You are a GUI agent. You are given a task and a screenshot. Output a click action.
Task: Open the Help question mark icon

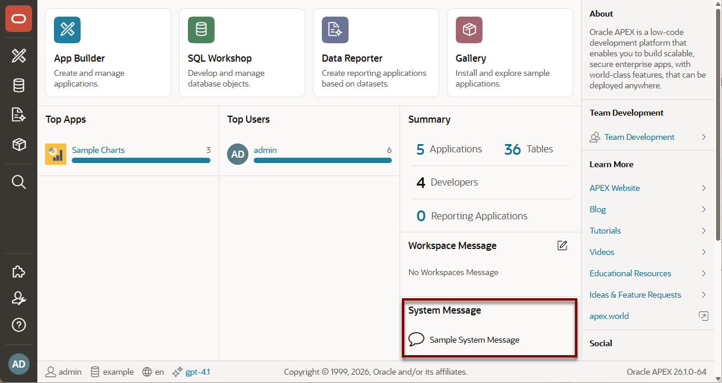[18, 325]
